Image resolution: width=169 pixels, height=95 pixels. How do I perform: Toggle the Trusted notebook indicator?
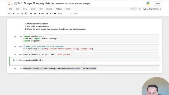[134, 9]
